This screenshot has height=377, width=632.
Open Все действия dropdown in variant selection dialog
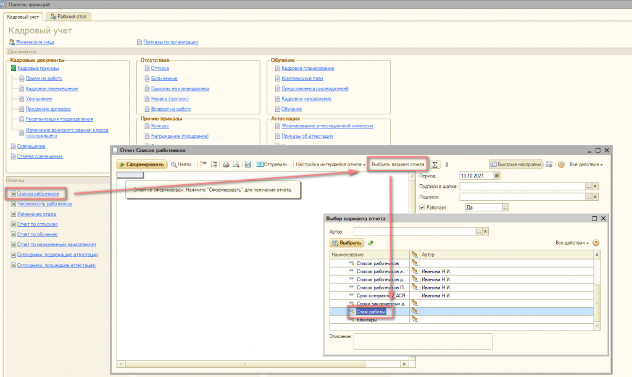click(572, 243)
